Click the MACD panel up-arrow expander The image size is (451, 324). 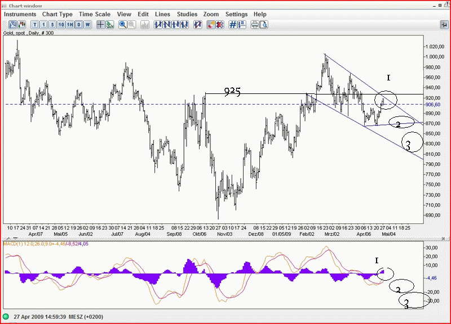click(8, 238)
